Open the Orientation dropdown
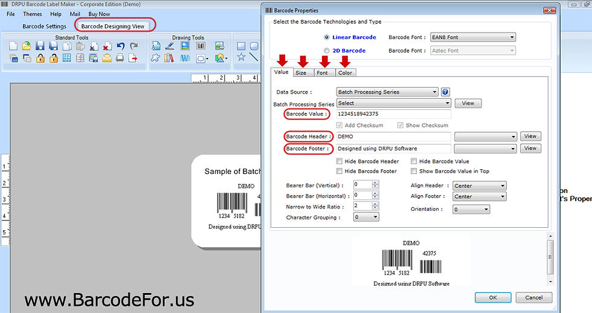592x313 pixels. pos(471,209)
